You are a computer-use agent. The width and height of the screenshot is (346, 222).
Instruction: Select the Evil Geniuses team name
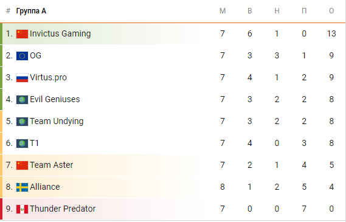55,99
